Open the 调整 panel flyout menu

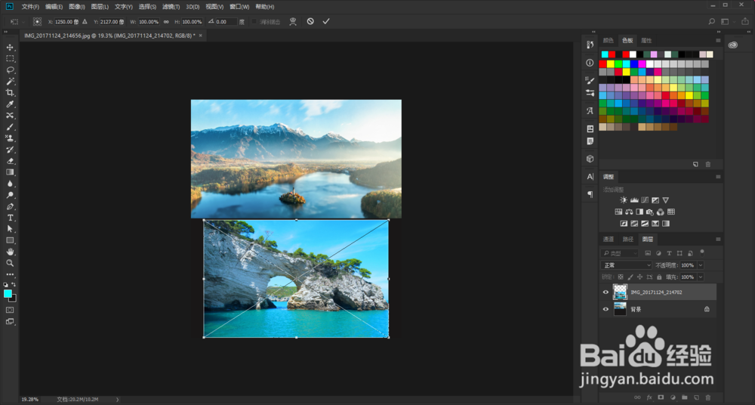(718, 177)
